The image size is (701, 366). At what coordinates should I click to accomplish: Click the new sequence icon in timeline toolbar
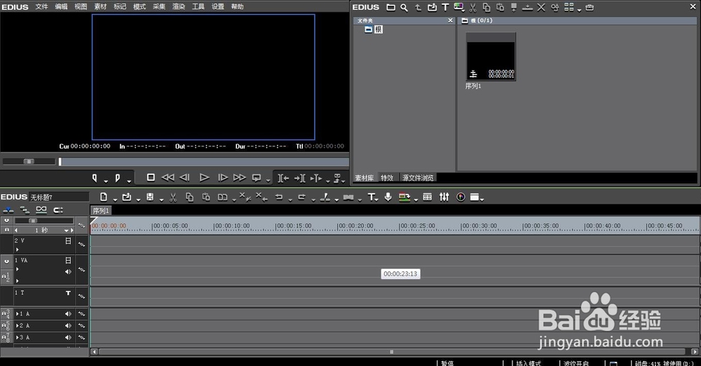(x=104, y=197)
